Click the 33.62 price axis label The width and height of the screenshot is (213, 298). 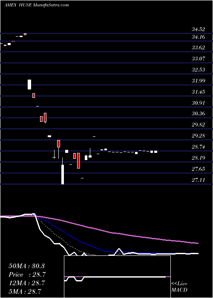(199, 48)
